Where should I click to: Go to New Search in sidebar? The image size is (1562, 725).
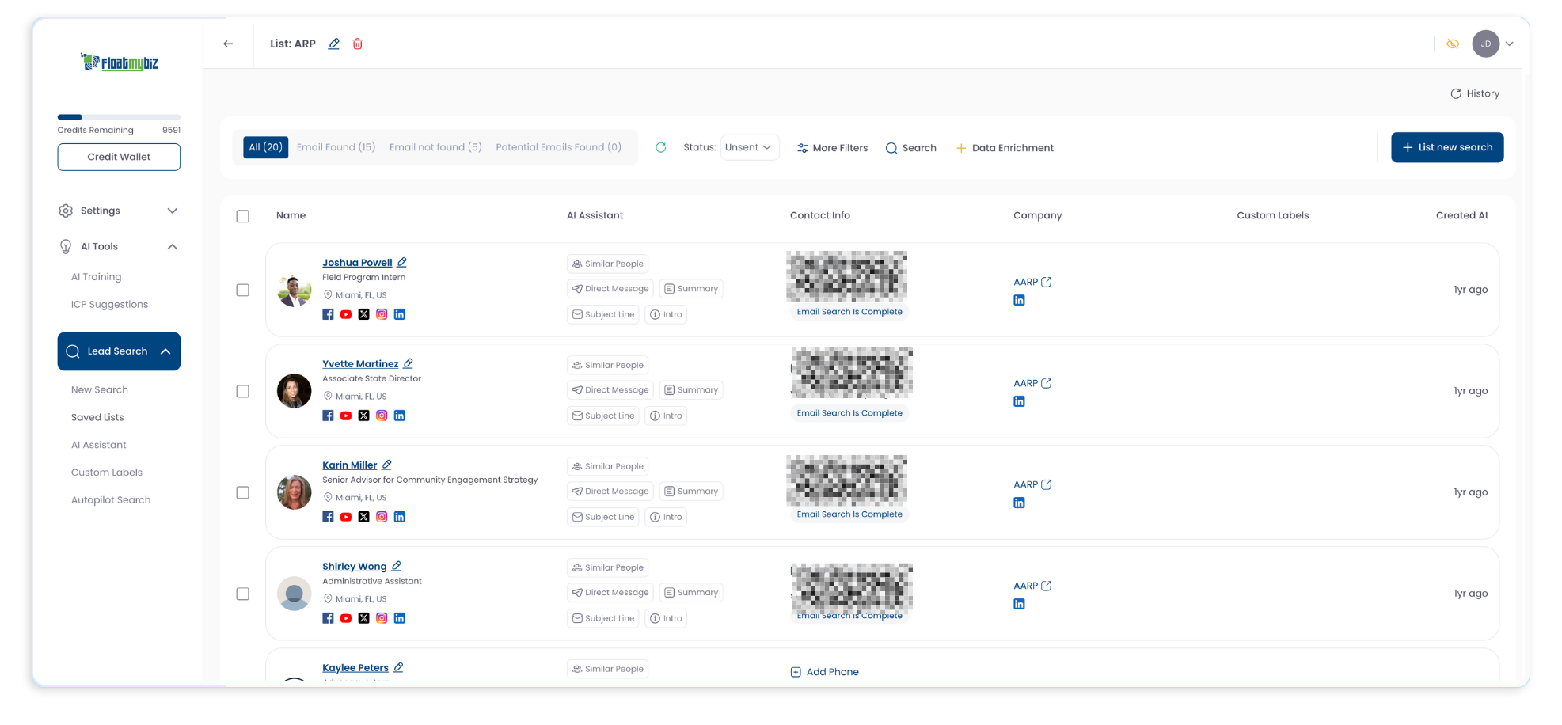point(100,389)
